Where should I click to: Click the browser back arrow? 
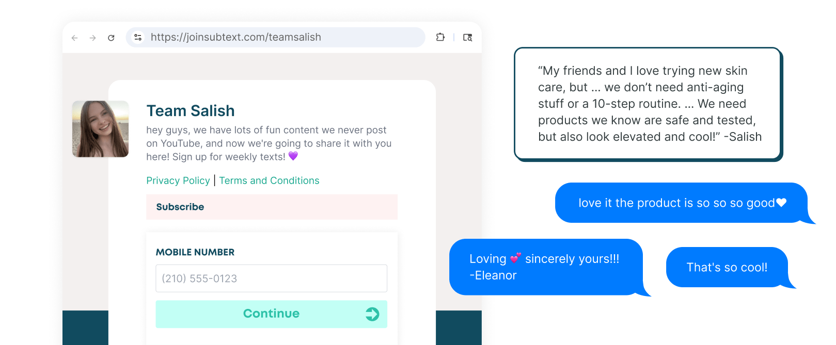(x=75, y=38)
